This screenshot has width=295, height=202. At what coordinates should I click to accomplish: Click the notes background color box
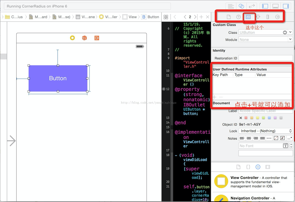click(x=276, y=138)
